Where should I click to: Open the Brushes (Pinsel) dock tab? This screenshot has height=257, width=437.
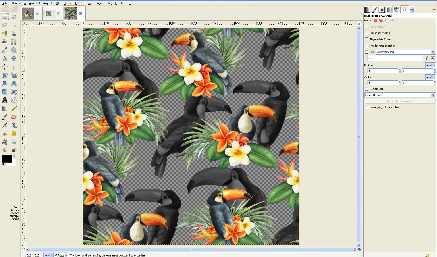pos(374,10)
